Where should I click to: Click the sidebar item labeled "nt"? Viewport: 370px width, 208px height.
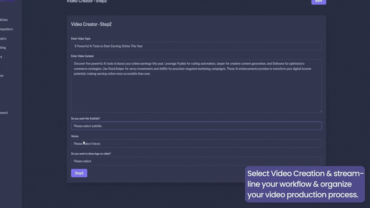[x=1, y=56]
